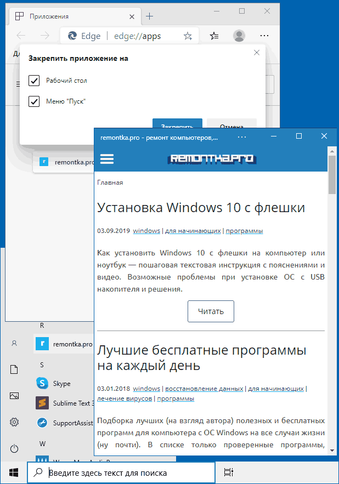Image resolution: width=339 pixels, height=484 pixels.
Task: Close the Приложения tab
Action: (x=132, y=16)
